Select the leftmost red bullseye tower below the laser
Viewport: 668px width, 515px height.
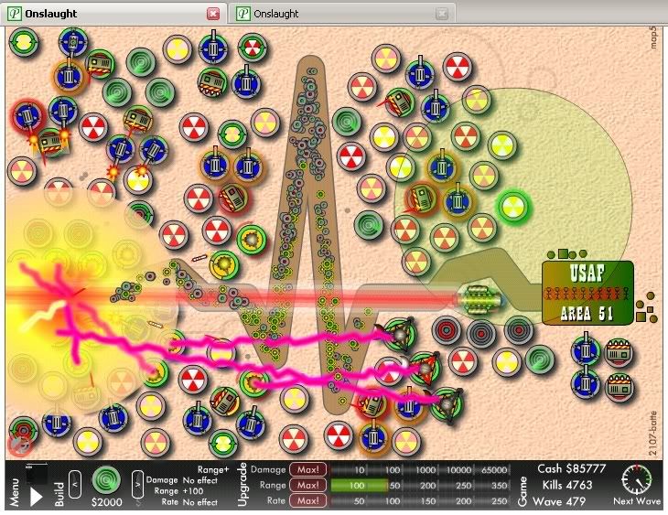pos(446,329)
